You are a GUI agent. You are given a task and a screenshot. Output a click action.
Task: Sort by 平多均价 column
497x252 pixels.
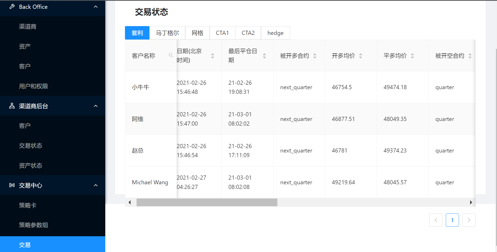[412, 56]
